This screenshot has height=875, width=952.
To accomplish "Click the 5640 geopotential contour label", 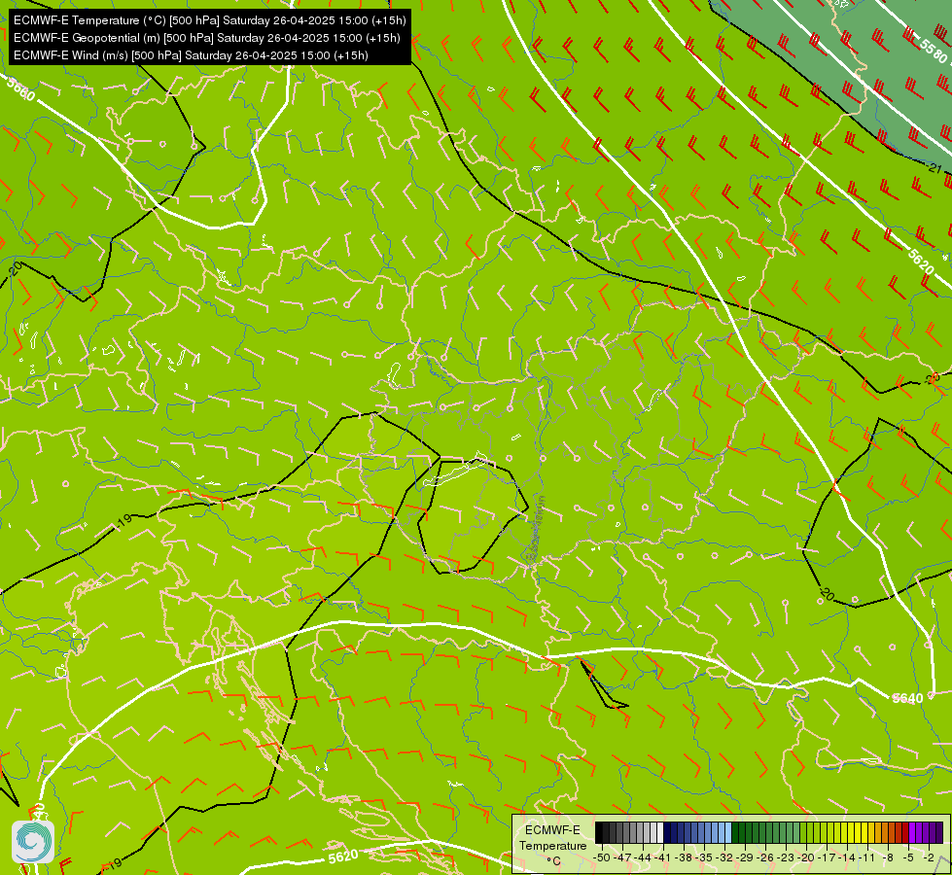I will 907,698.
